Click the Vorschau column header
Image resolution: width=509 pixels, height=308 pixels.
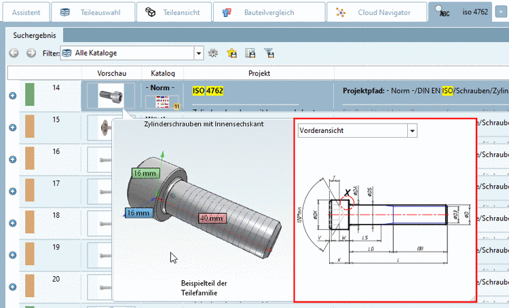[112, 73]
